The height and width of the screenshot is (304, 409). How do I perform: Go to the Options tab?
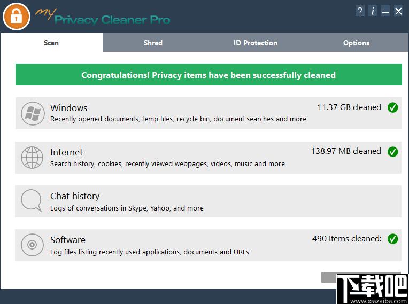pos(356,43)
